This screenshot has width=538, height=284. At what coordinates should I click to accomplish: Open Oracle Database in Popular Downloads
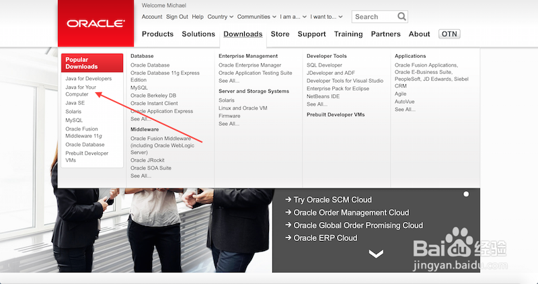point(85,145)
